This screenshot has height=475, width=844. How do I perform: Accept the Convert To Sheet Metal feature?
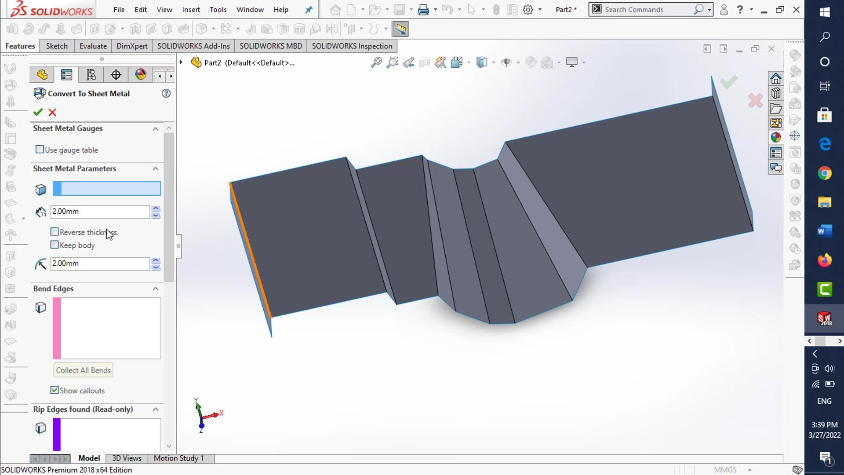click(x=37, y=113)
